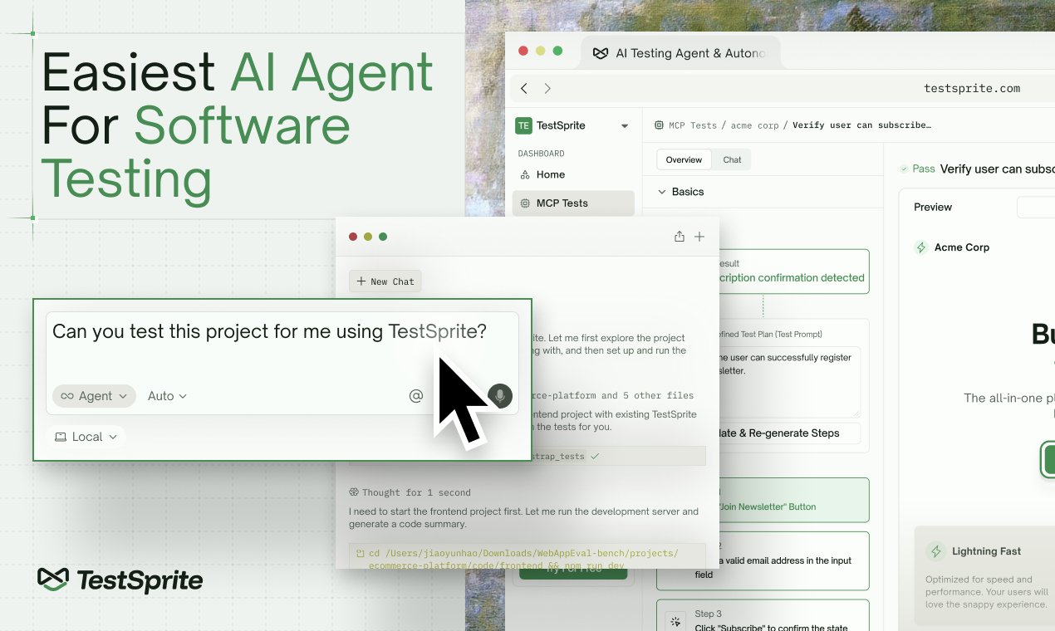The width and height of the screenshot is (1055, 631).
Task: Select the AI Testing Agent browser tab
Action: [x=680, y=53]
